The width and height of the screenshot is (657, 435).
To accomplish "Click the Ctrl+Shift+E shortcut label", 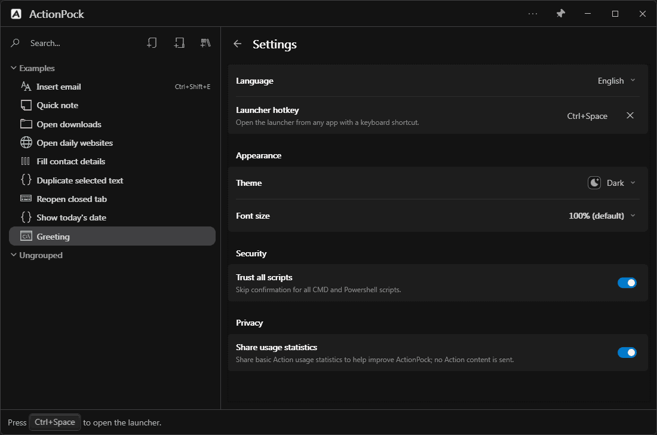I will coord(192,87).
